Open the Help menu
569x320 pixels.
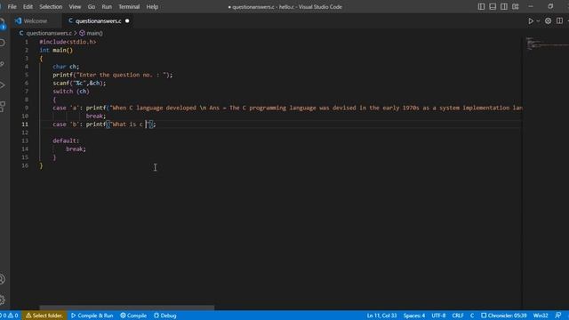pos(152,6)
